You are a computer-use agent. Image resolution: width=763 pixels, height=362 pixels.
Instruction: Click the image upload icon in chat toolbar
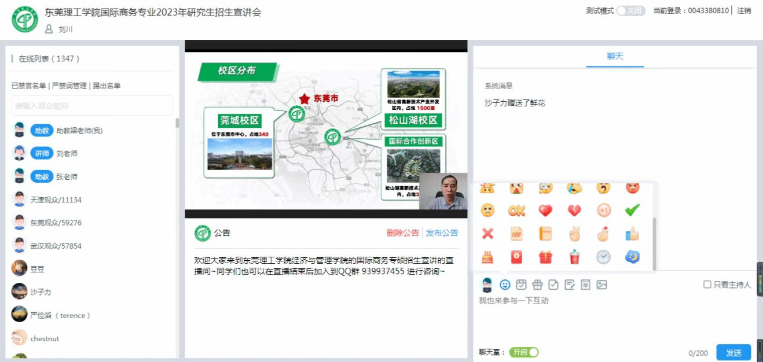point(601,285)
